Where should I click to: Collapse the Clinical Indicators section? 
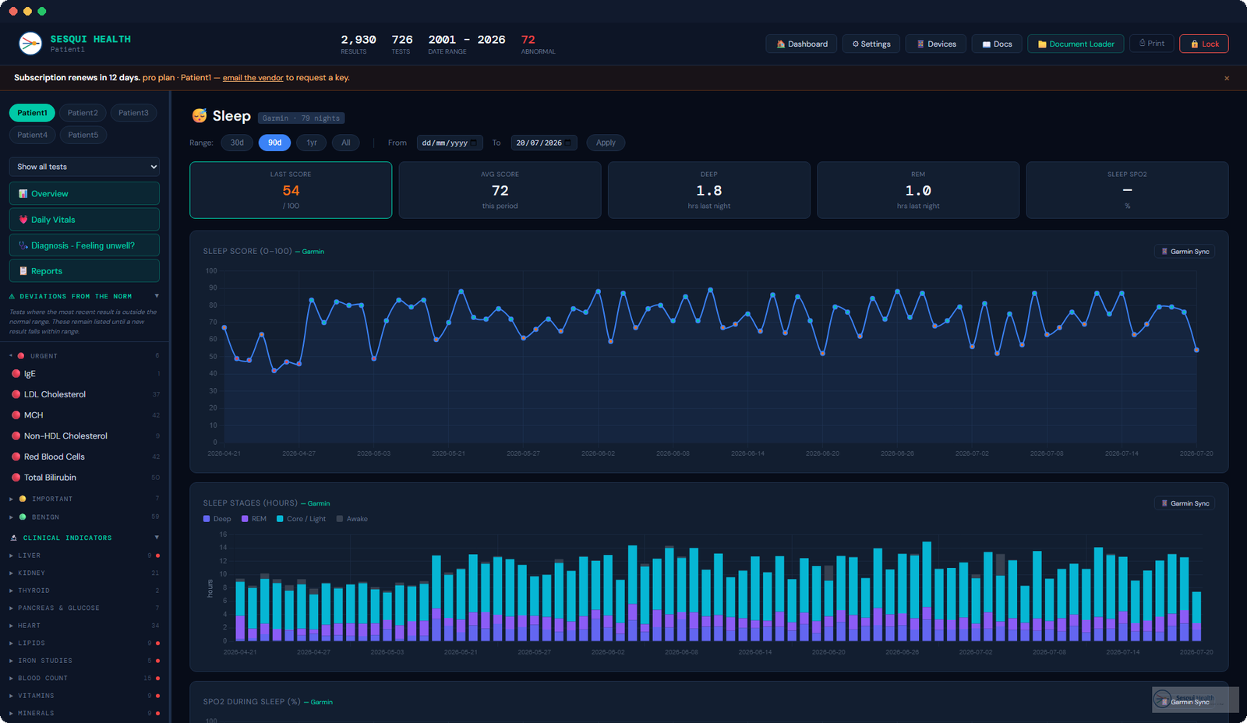tap(84, 538)
